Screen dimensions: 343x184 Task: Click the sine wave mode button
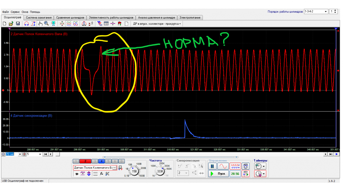pyautogui.click(x=223, y=166)
